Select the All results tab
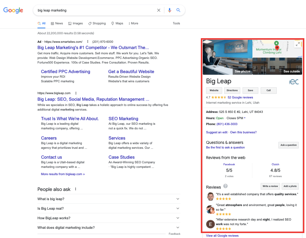306x238 pixels. (x=41, y=23)
